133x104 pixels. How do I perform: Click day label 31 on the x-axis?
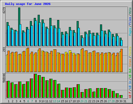[125, 101]
